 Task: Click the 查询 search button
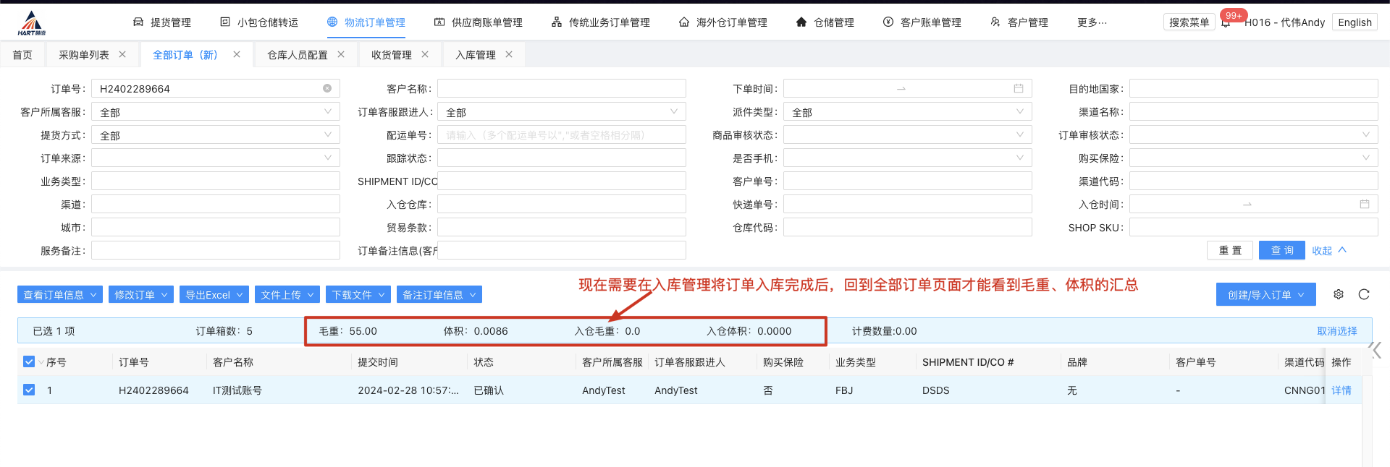pyautogui.click(x=1281, y=250)
